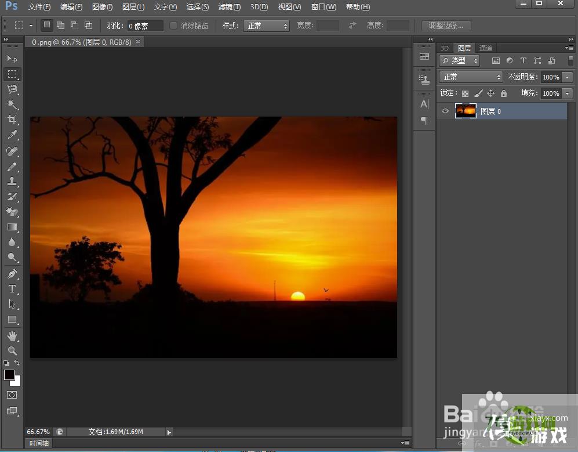The width and height of the screenshot is (578, 452).
Task: Open the 填充 fill slider arrow
Action: (x=568, y=93)
